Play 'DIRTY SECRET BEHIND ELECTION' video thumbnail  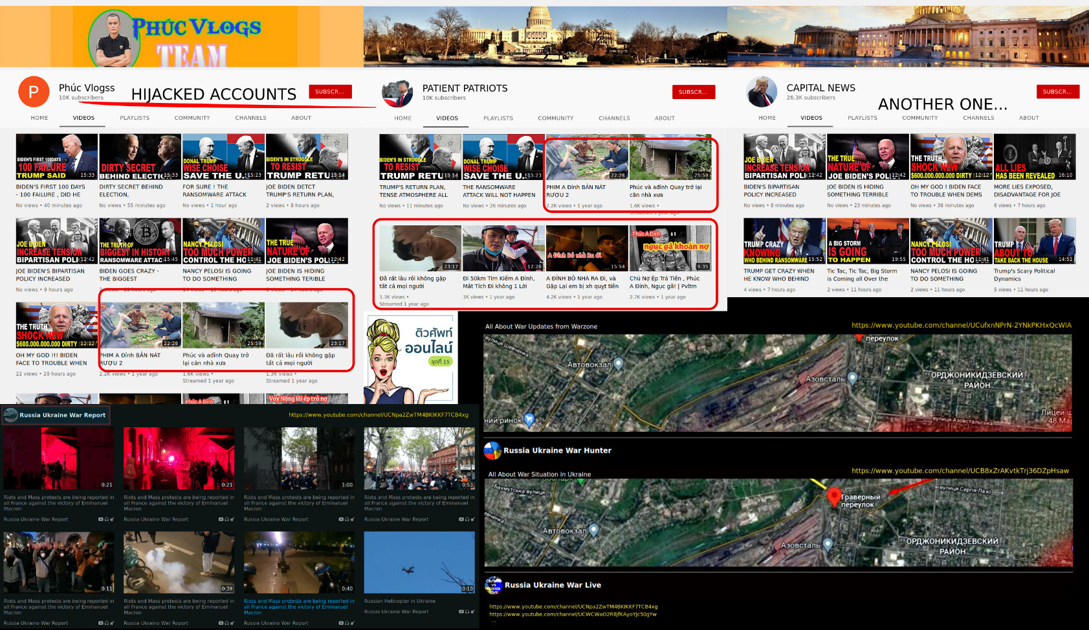pyautogui.click(x=140, y=157)
